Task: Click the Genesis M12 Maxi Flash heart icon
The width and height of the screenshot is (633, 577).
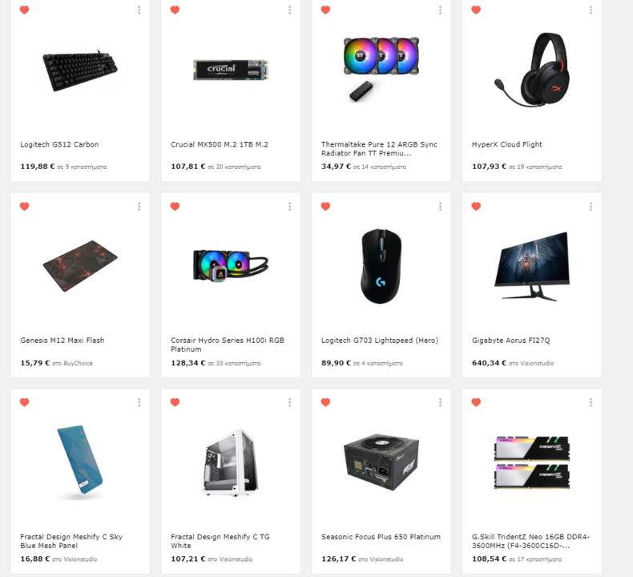Action: tap(25, 206)
